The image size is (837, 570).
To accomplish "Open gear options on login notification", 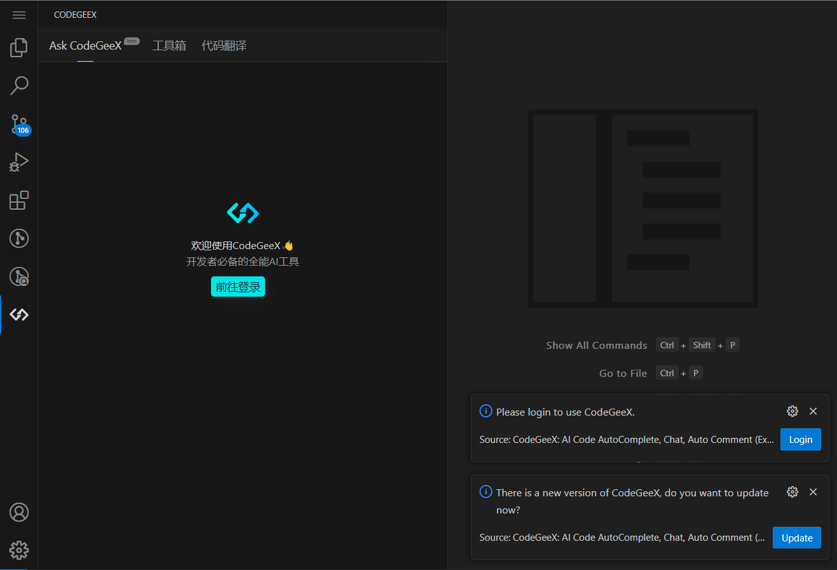I will coord(793,411).
